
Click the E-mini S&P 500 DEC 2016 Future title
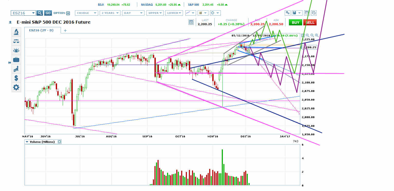point(53,22)
